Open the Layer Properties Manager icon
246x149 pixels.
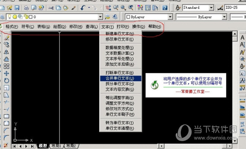click(2, 17)
